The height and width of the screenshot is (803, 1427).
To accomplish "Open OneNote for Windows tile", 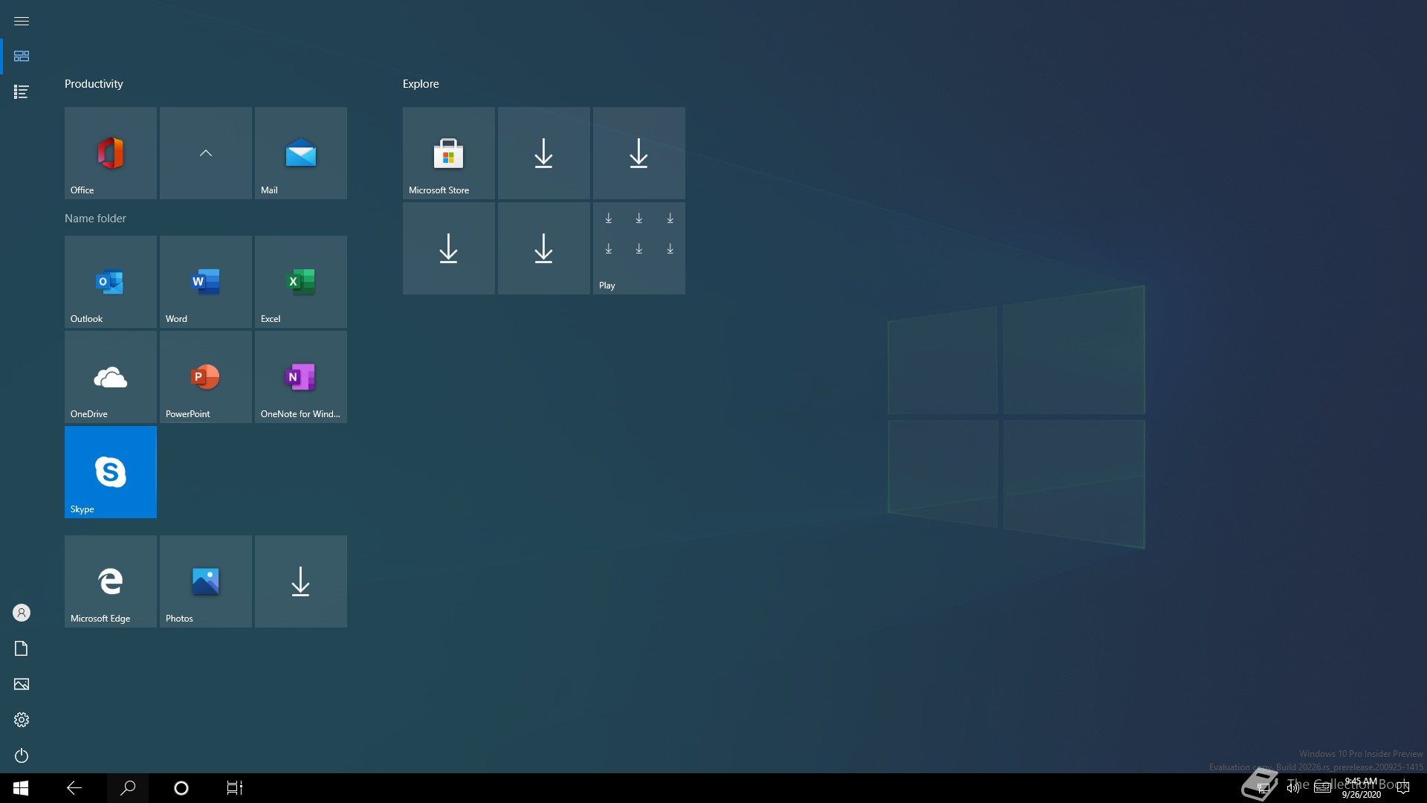I will tap(300, 376).
